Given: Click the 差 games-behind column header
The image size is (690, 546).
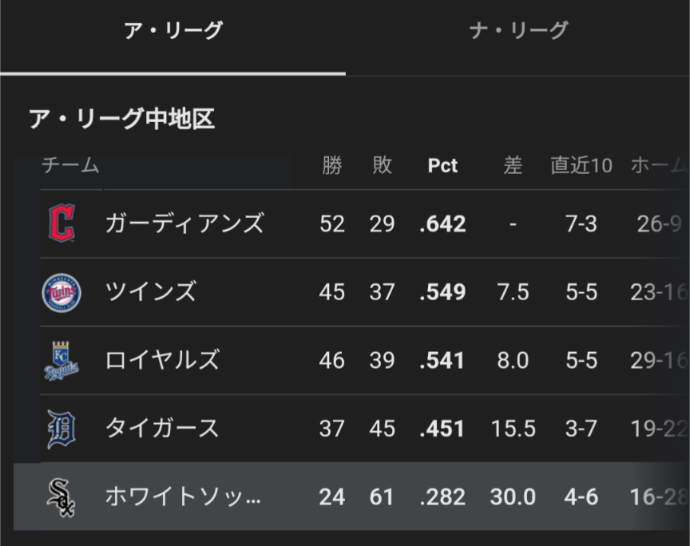Looking at the screenshot, I should click(512, 165).
